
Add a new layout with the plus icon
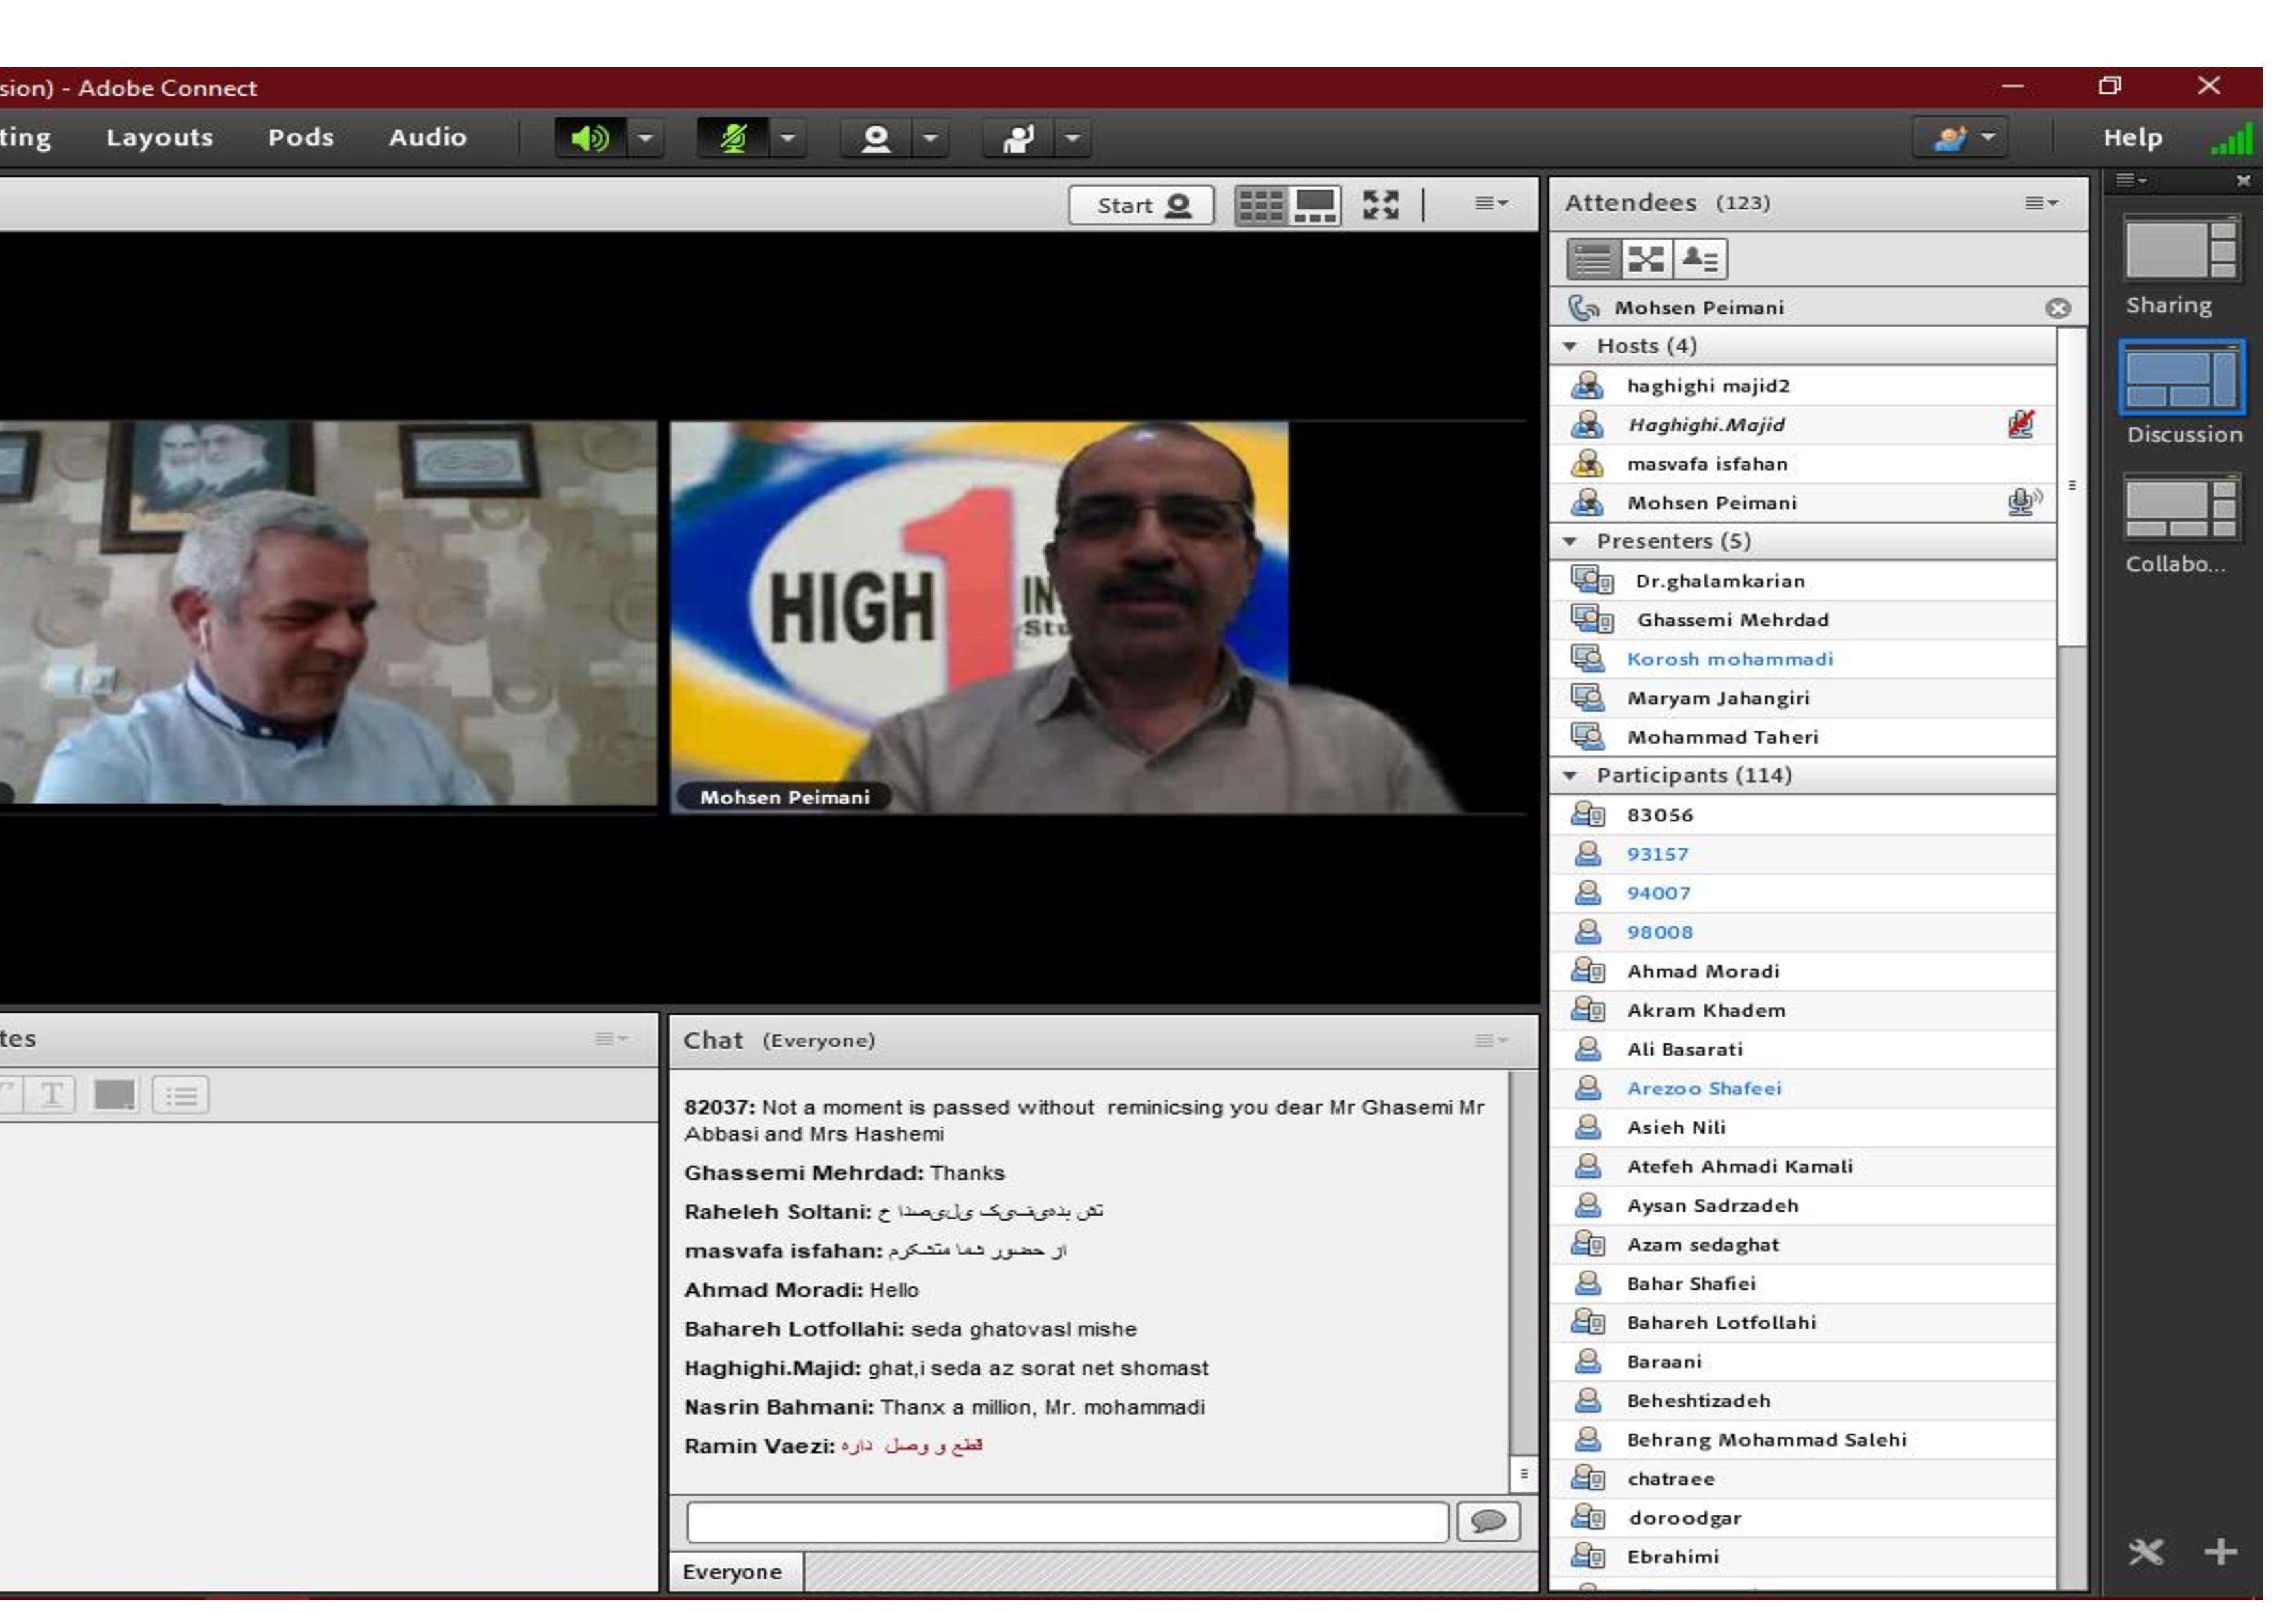point(2221,1552)
